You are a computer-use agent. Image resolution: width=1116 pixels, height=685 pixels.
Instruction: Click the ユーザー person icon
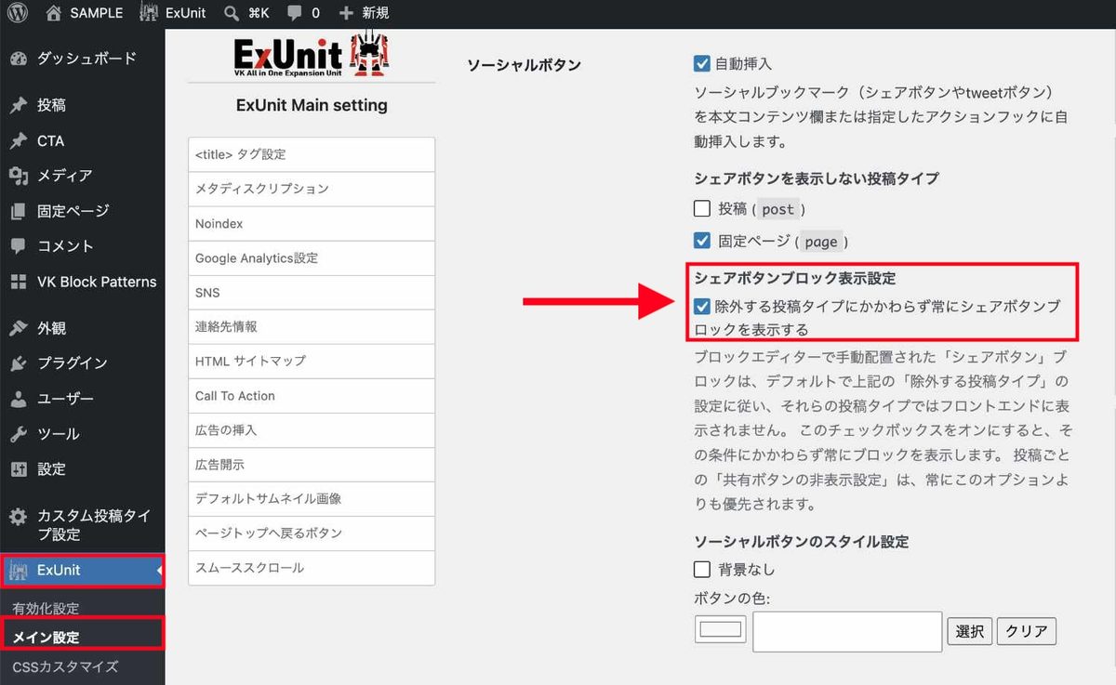tap(19, 399)
